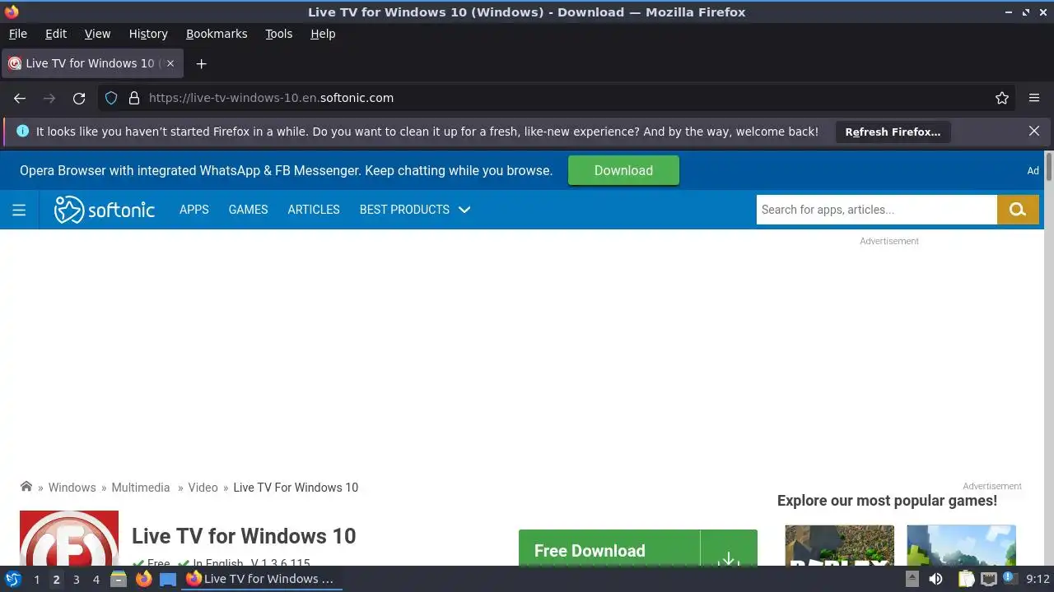The height and width of the screenshot is (592, 1054).
Task: Click the Refresh Firefox button
Action: 893,132
